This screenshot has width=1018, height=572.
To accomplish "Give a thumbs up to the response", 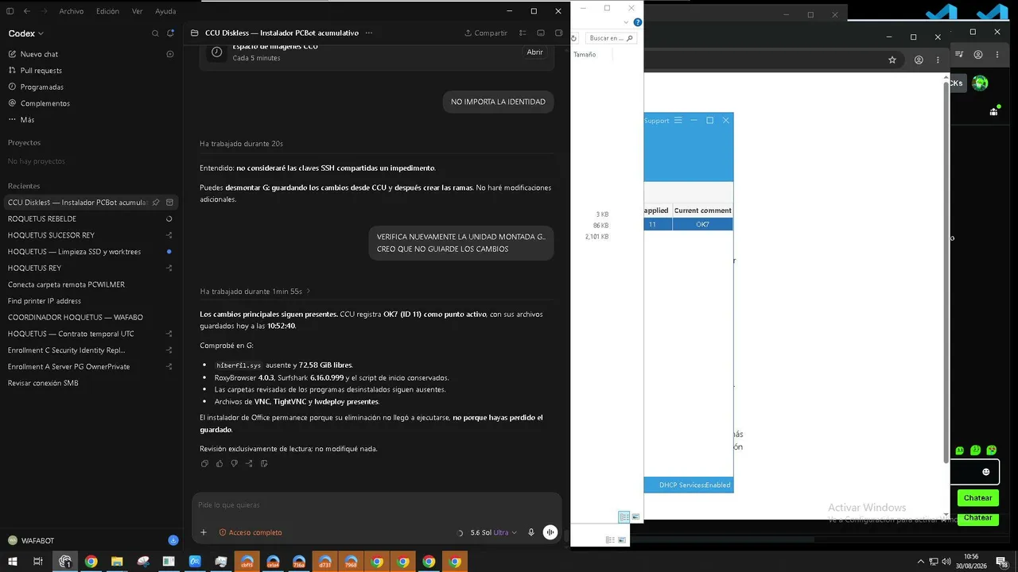I will point(220,464).
